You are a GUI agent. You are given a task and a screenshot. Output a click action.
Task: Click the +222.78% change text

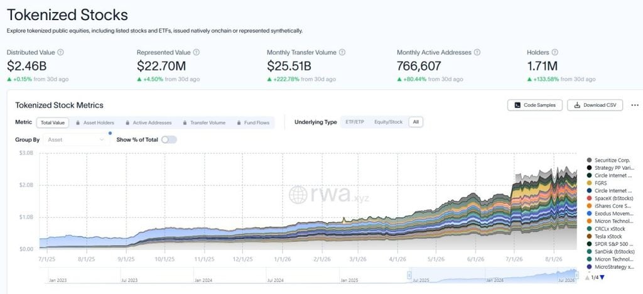[x=286, y=79]
